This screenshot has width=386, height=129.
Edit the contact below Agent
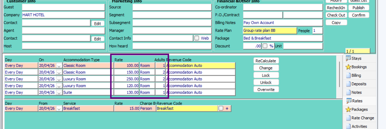coord(98,39)
